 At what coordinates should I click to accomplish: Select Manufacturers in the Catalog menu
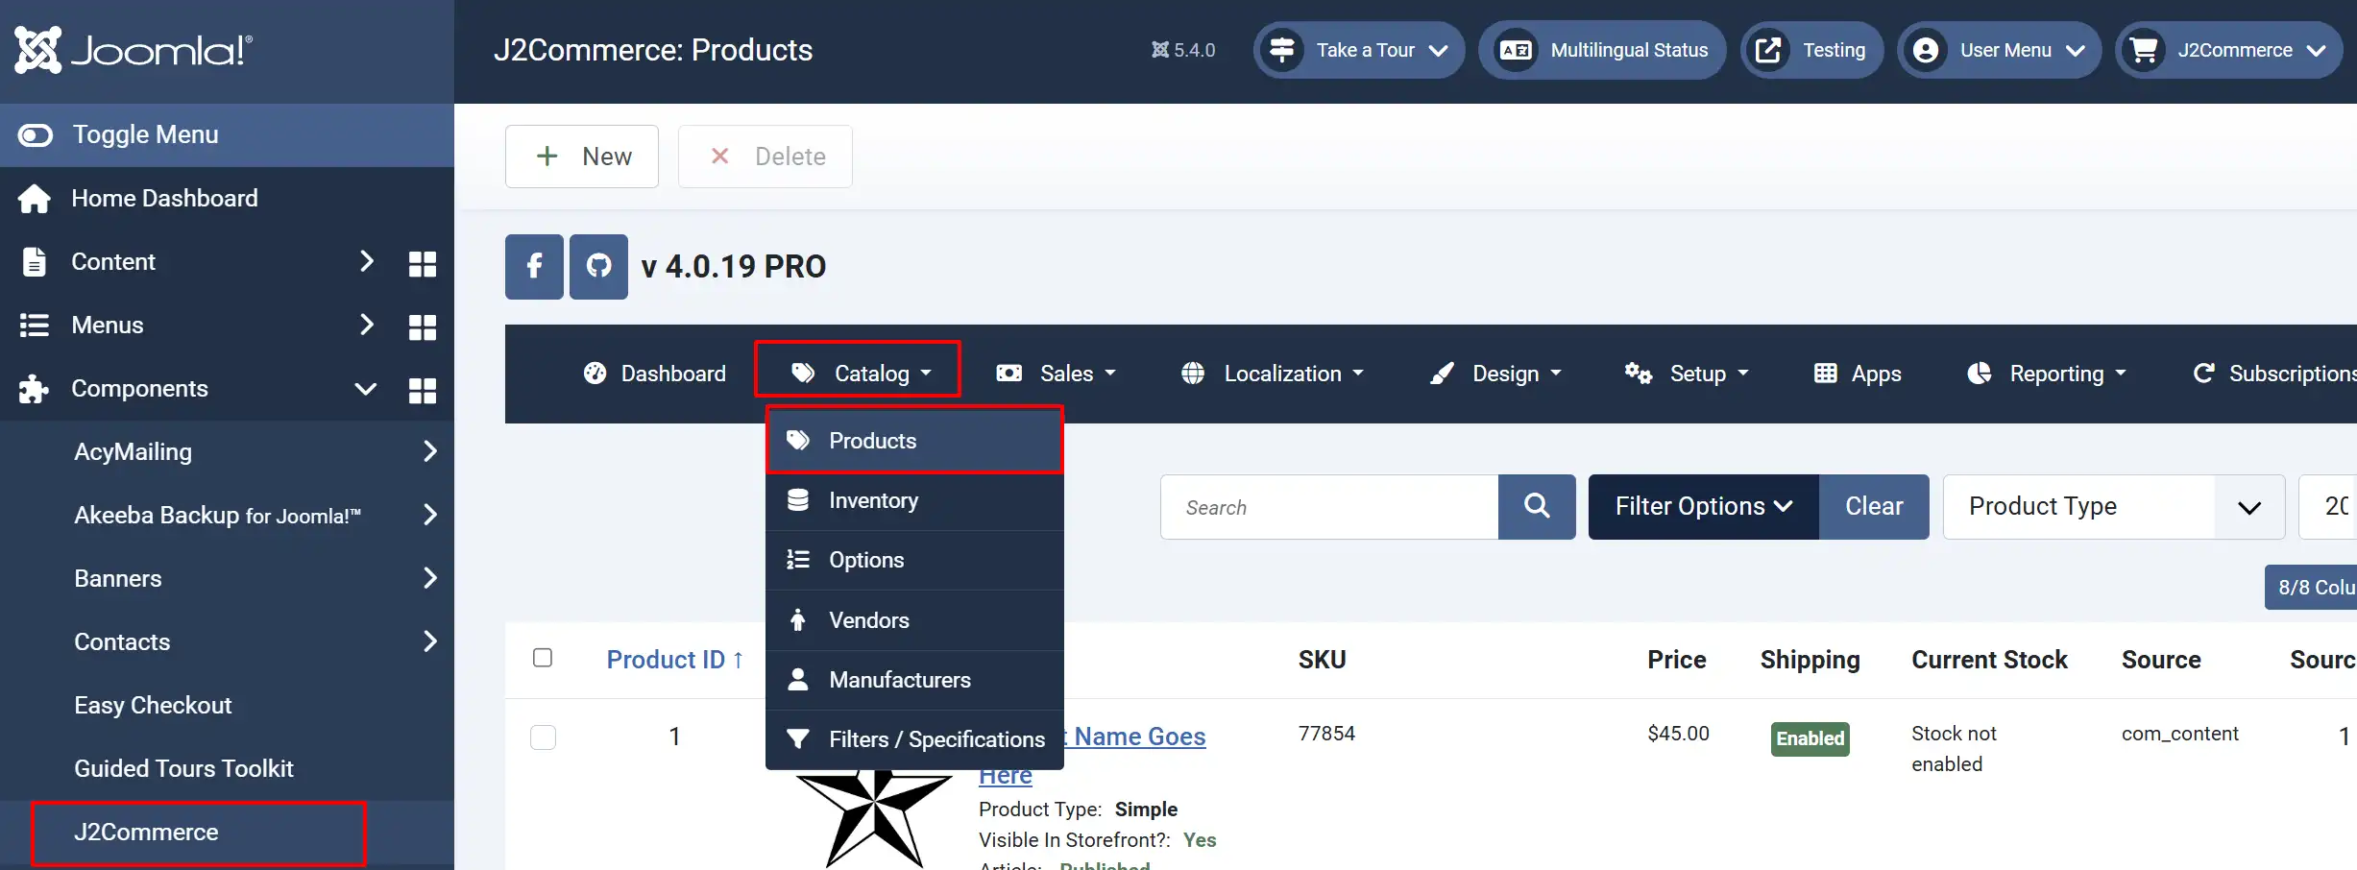914,680
